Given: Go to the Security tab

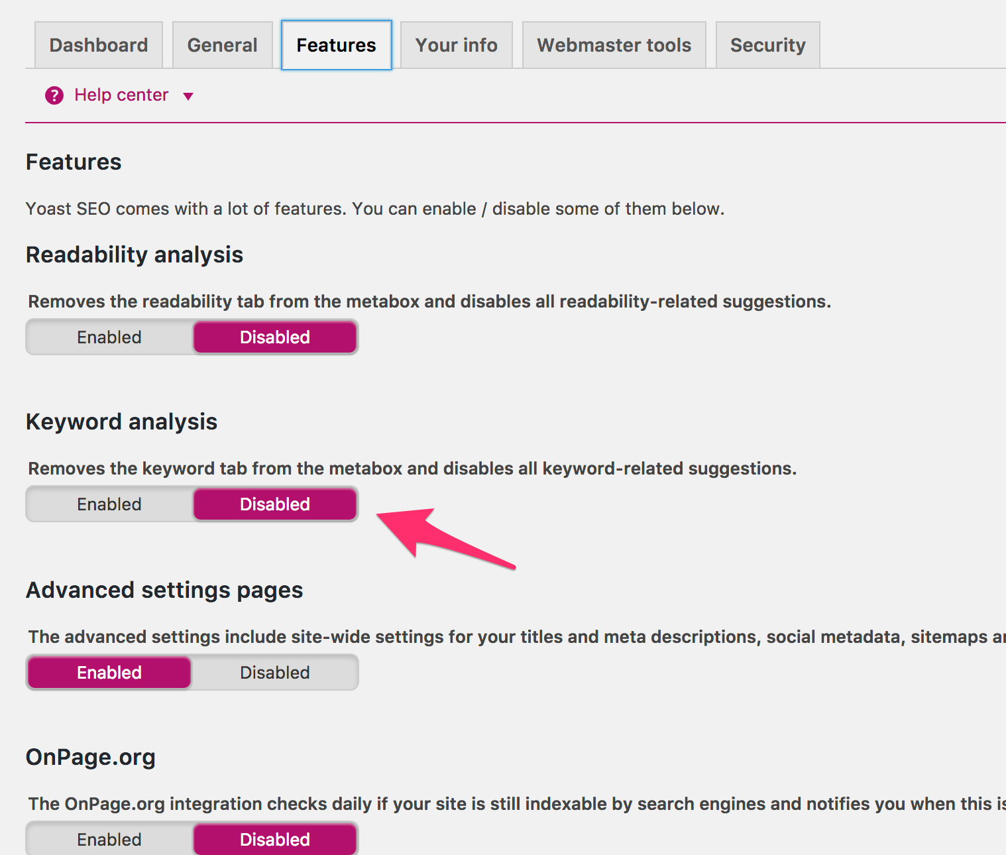Looking at the screenshot, I should coord(768,45).
